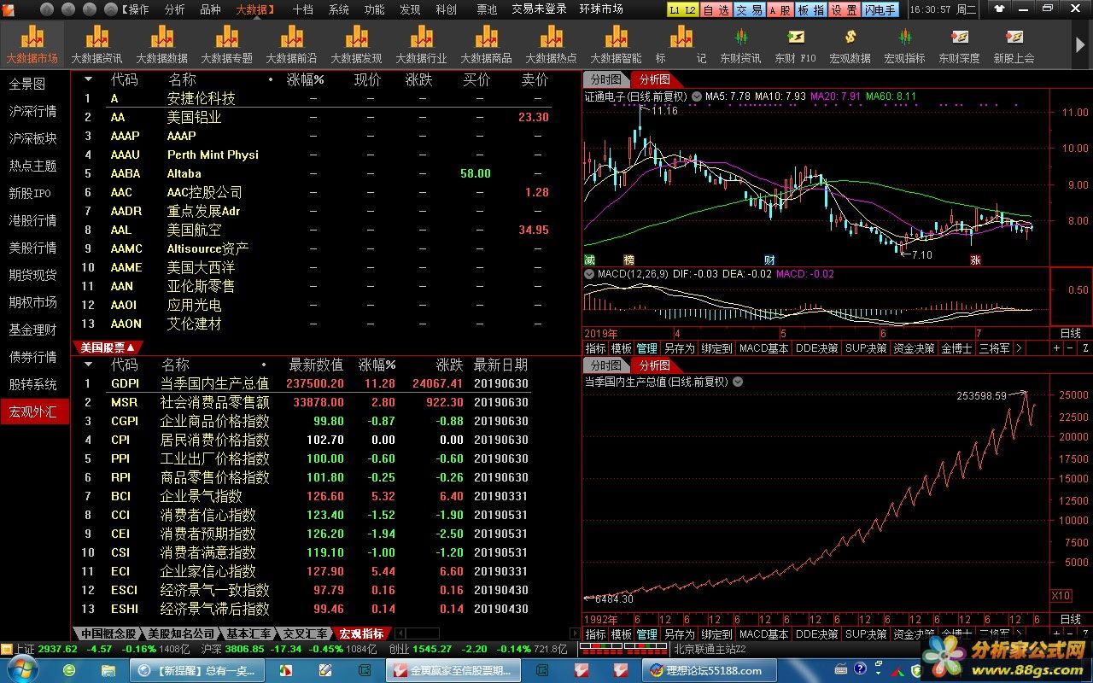
Task: Toggle the L2 level button
Action: point(689,9)
